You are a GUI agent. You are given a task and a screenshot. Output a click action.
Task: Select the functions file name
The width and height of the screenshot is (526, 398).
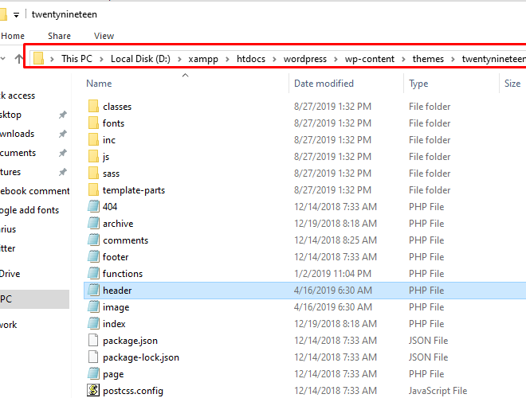click(x=123, y=274)
